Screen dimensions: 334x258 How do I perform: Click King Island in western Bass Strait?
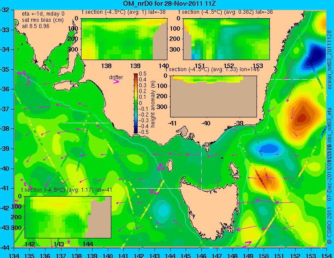(170, 166)
